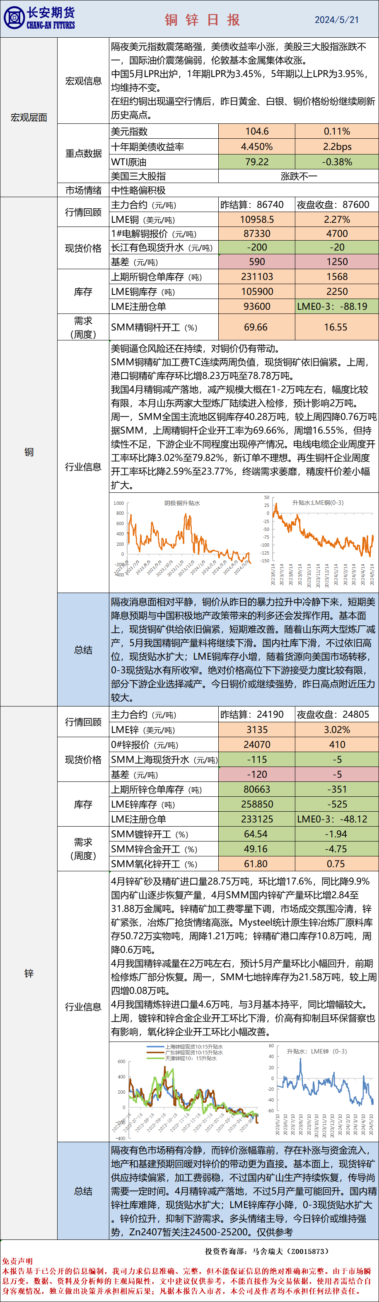Select 1#电解铜报价 change 4700
The height and width of the screenshot is (1302, 379).
pos(337,234)
